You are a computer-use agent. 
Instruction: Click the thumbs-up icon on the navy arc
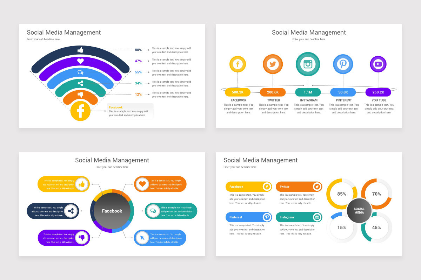point(80,50)
